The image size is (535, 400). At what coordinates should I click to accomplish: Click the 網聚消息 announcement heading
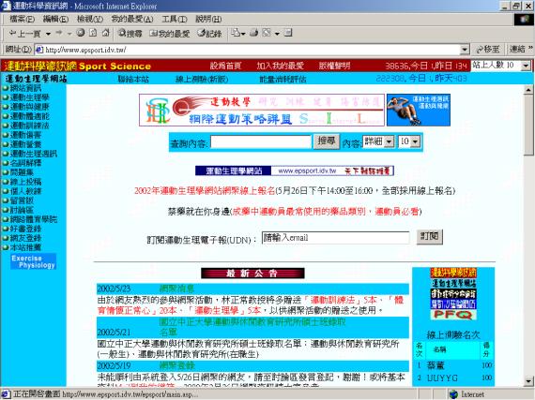(176, 289)
